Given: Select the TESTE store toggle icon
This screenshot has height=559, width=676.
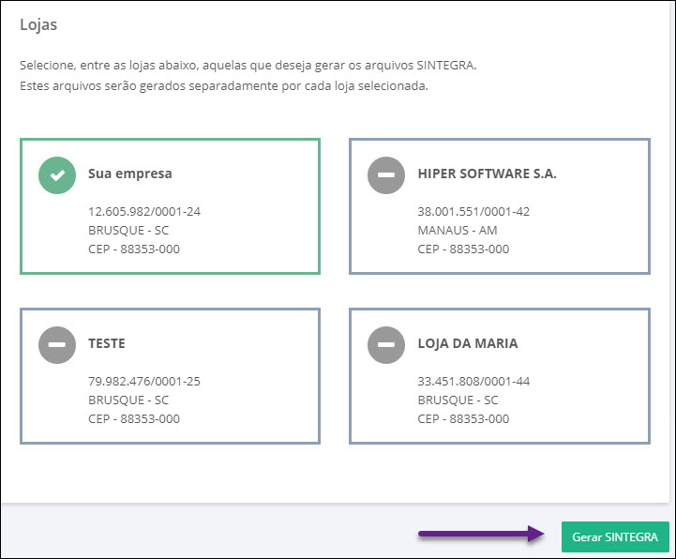Looking at the screenshot, I should tap(57, 345).
